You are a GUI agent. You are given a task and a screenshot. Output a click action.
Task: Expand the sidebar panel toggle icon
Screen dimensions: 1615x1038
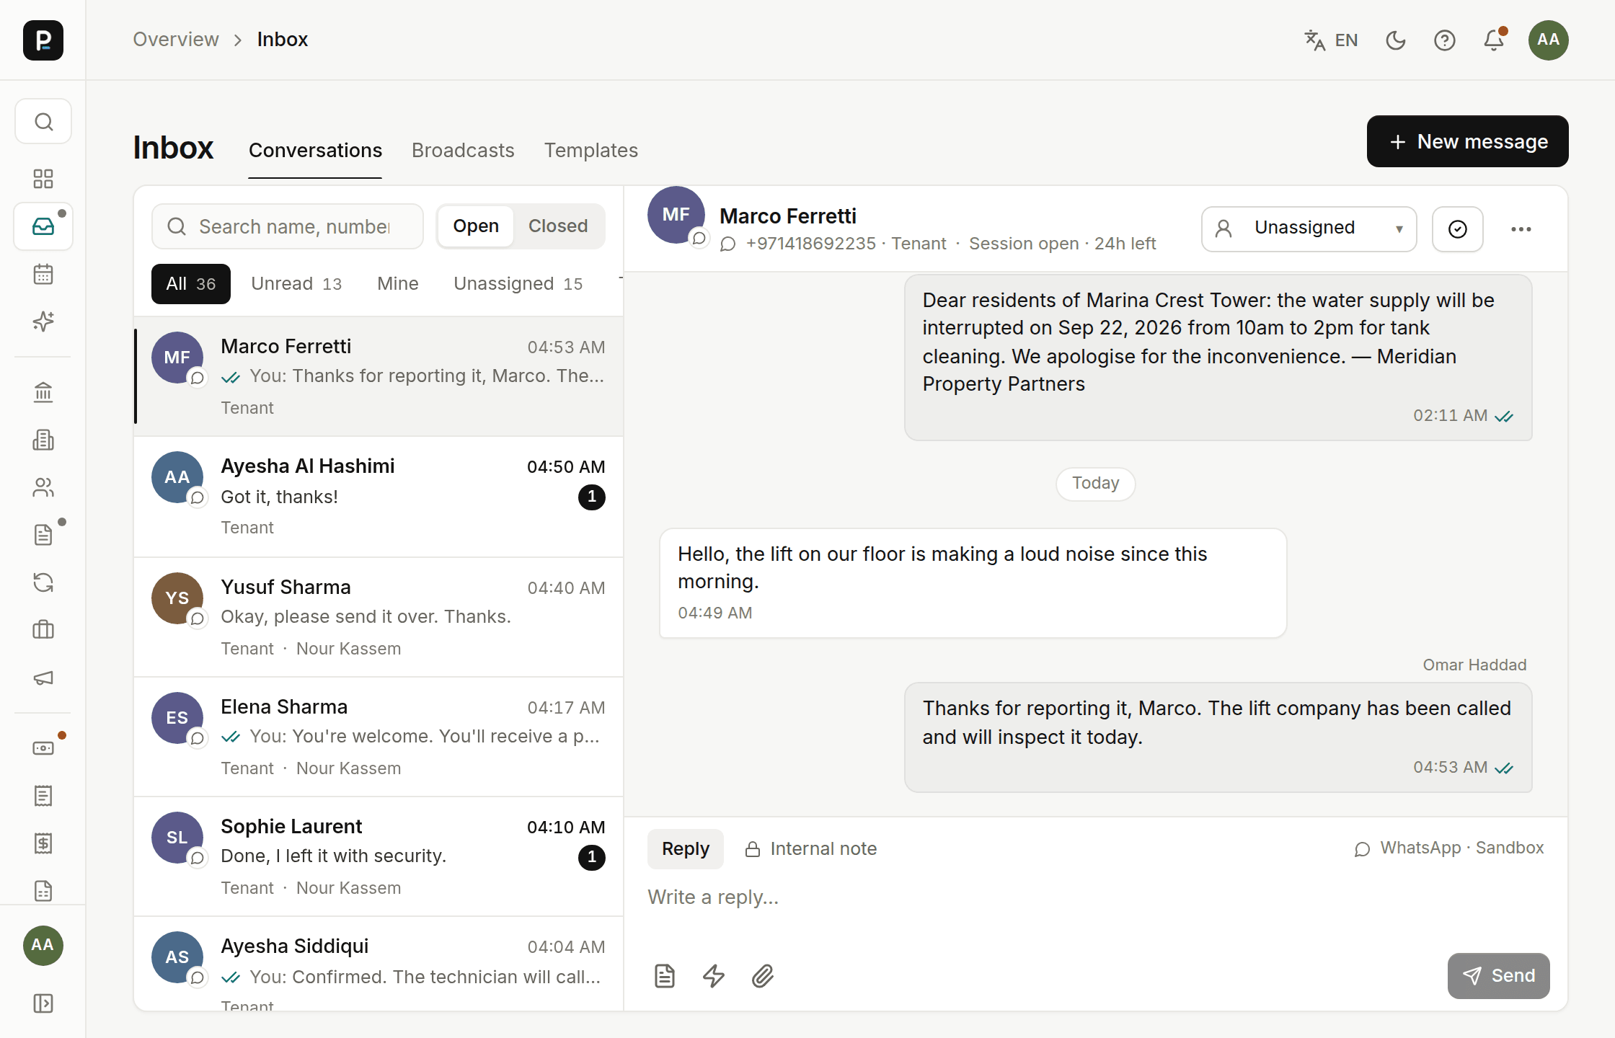pos(43,1003)
